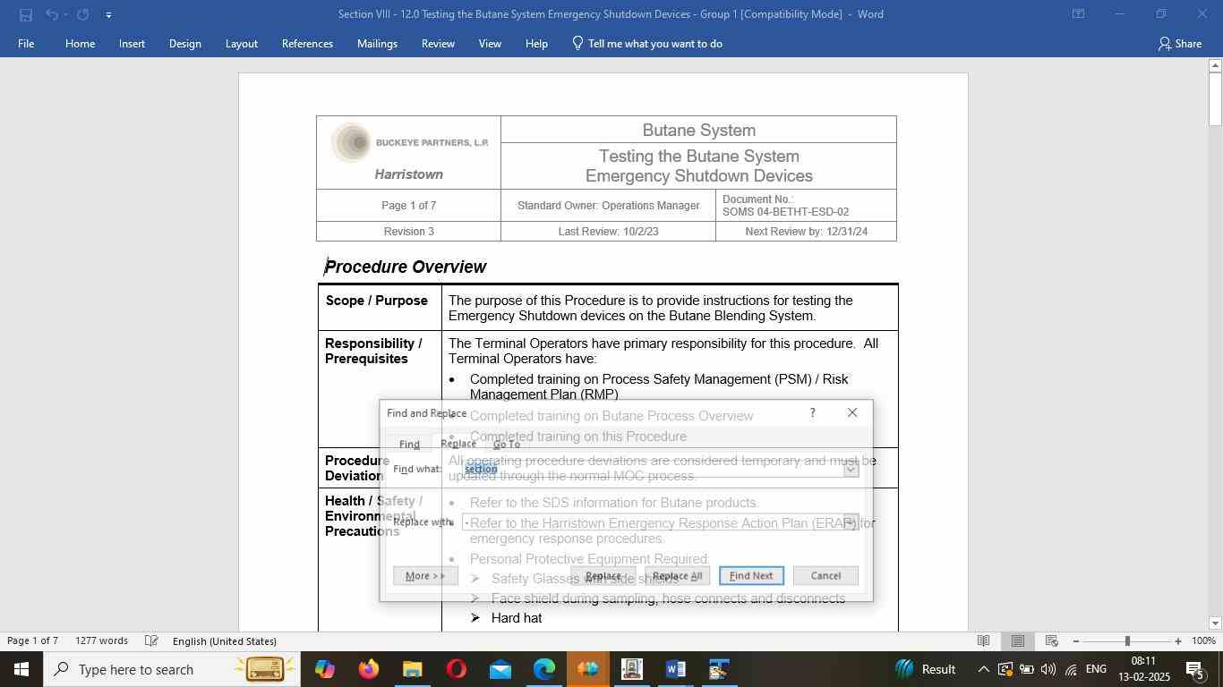Click the Buckeye Partners logo image
The height and width of the screenshot is (687, 1223).
tap(409, 142)
